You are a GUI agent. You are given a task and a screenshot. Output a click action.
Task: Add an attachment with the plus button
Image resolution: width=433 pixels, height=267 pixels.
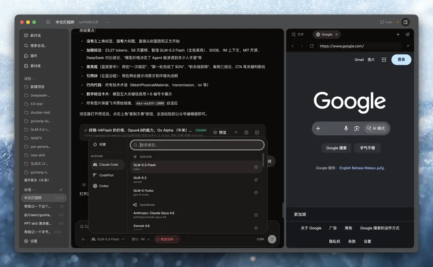pos(83,240)
